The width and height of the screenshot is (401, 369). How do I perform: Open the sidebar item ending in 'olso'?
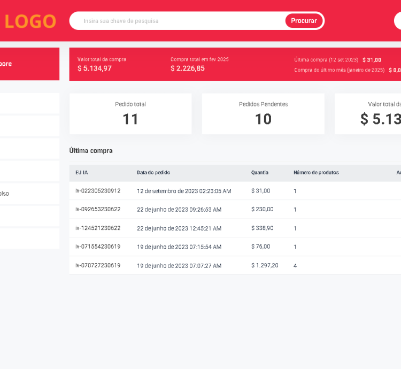(29, 194)
